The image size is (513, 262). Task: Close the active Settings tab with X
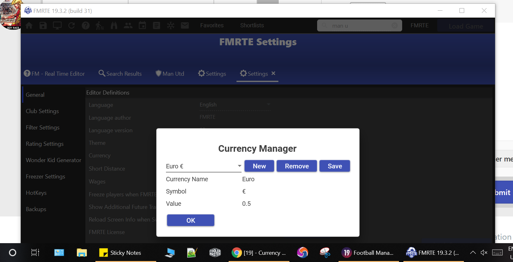pos(273,73)
